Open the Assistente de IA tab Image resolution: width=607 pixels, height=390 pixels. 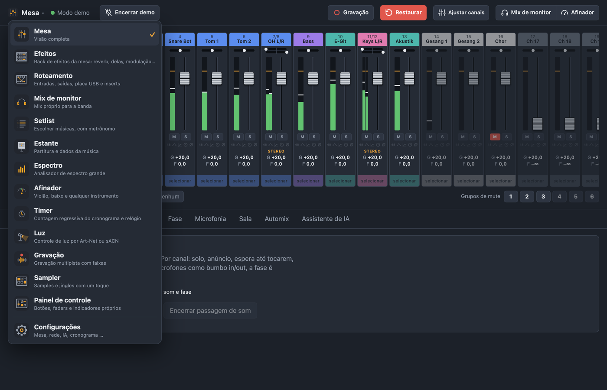click(x=326, y=219)
